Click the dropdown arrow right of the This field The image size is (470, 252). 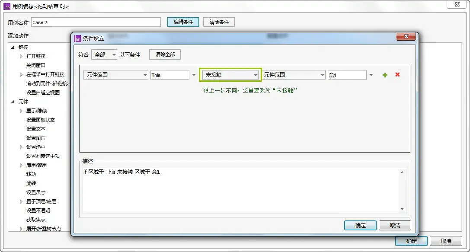pos(193,74)
